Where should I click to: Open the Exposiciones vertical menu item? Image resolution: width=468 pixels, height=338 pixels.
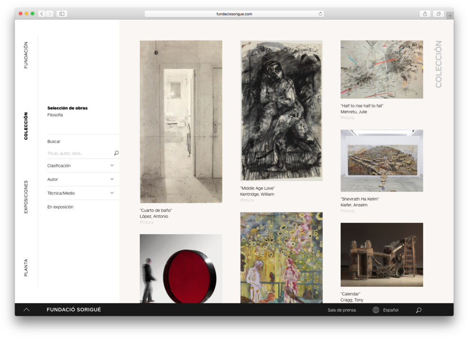[26, 197]
